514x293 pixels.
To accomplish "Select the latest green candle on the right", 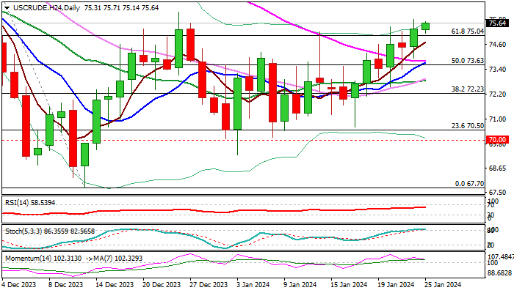I will click(426, 26).
